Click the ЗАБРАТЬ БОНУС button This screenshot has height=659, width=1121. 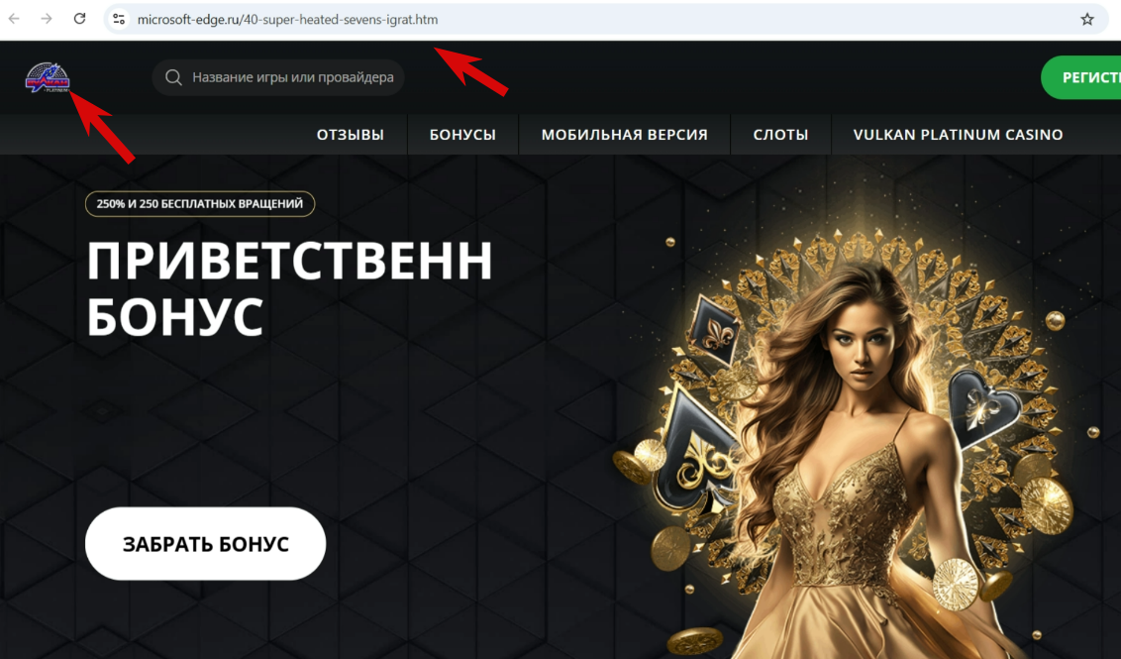pyautogui.click(x=205, y=544)
